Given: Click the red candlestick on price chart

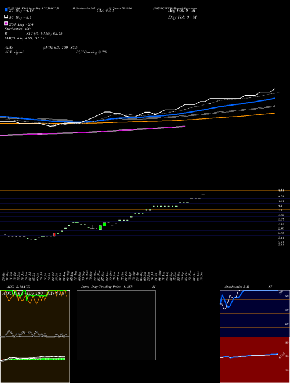Looking at the screenshot, I should (54, 234).
